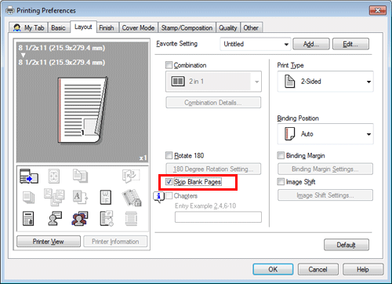
Task: Open Binding Margin Settings...
Action: [x=325, y=169]
